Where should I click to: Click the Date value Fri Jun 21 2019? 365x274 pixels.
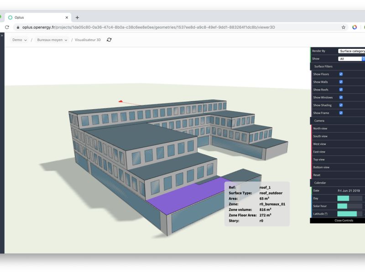pos(349,190)
